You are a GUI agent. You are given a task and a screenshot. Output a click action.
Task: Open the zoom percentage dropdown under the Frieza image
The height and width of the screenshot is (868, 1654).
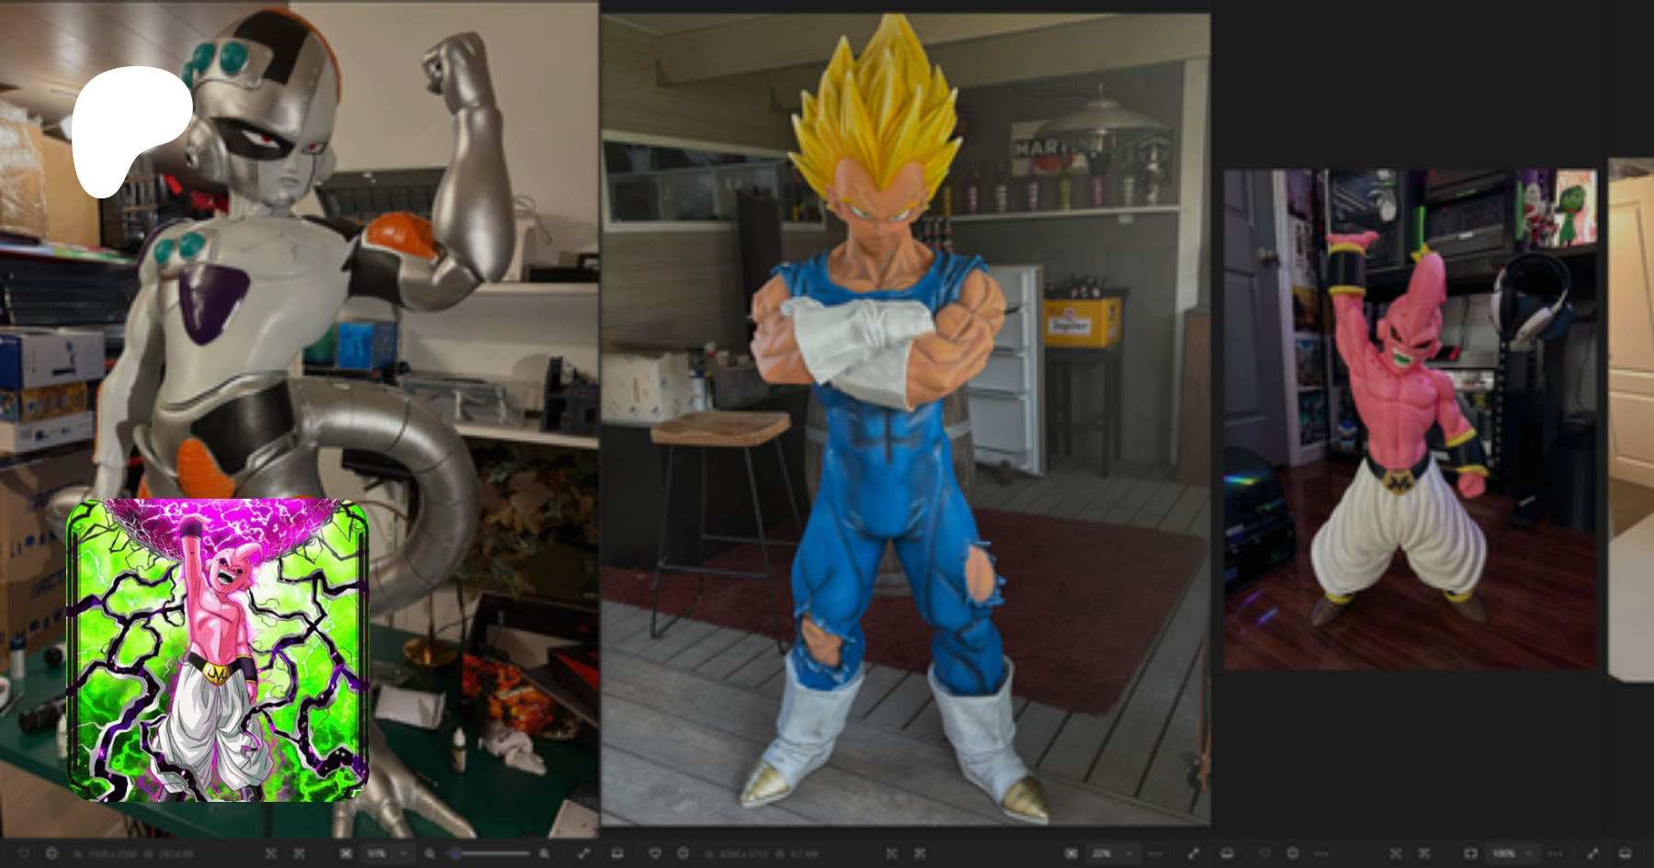point(386,853)
